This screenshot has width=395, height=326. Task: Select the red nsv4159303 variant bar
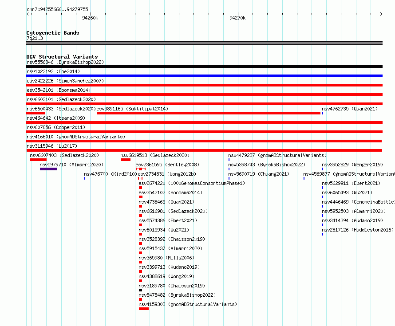[144, 309]
